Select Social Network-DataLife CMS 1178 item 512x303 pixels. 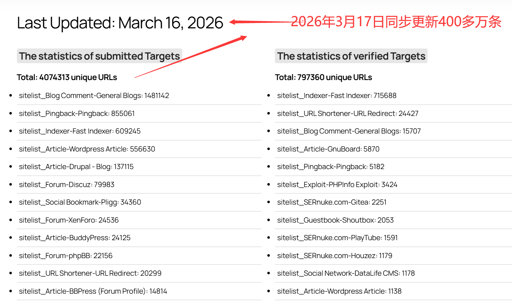point(346,273)
